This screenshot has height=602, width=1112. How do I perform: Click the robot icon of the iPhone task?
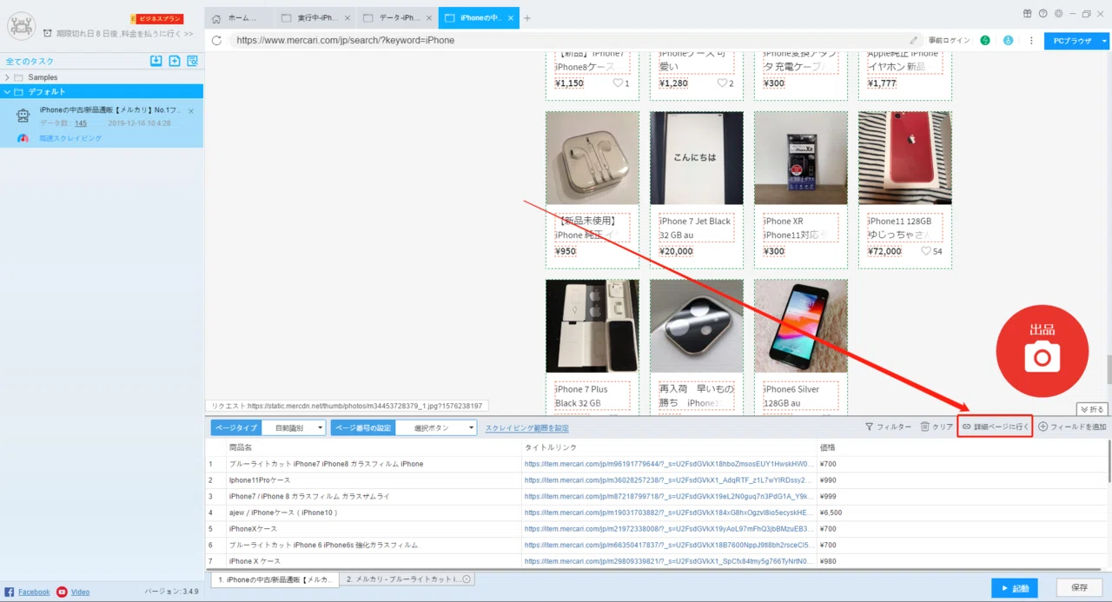[23, 116]
